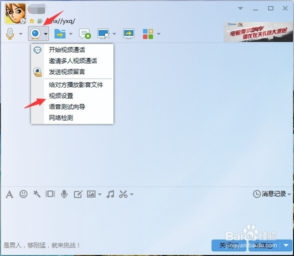Open 消息记录 chat history

pos(269,194)
